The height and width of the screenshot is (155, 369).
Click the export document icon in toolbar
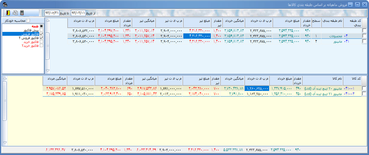[15, 13]
